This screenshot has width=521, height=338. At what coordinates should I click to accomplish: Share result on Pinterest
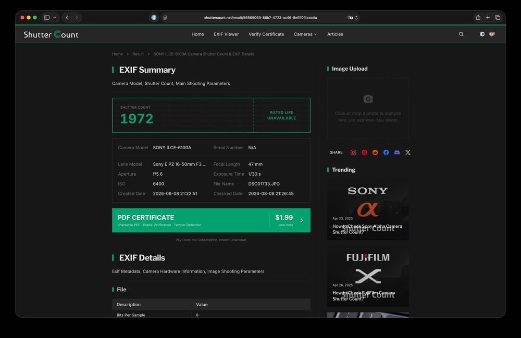(364, 152)
